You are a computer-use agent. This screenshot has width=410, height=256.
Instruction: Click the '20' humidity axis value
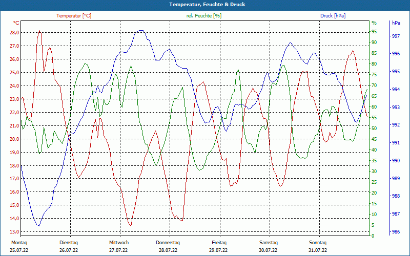tap(374, 193)
